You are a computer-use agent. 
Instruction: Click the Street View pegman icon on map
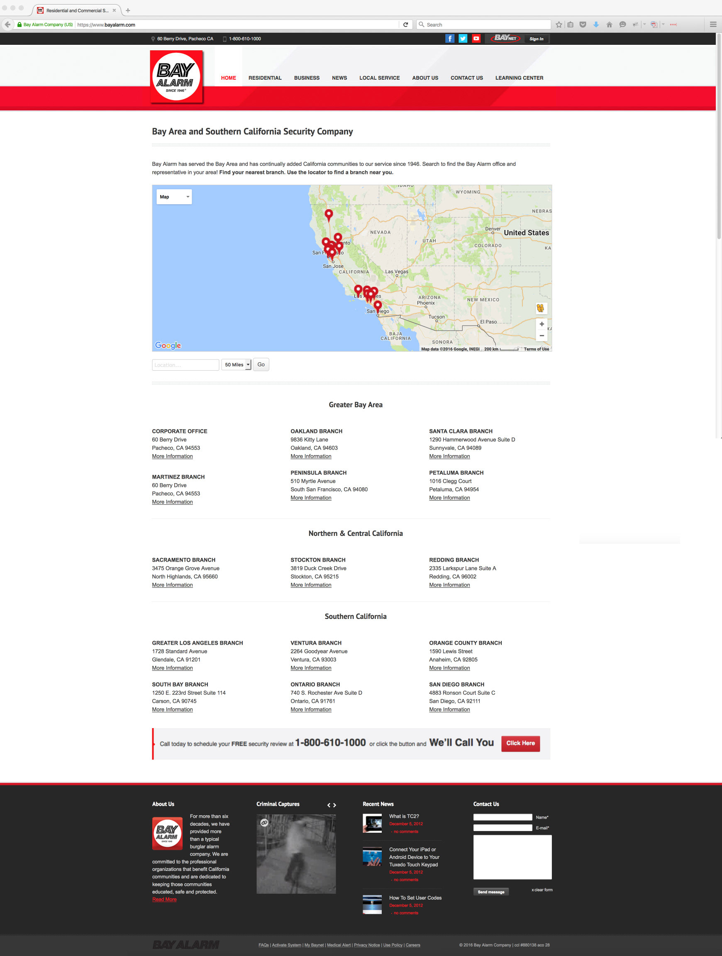541,308
